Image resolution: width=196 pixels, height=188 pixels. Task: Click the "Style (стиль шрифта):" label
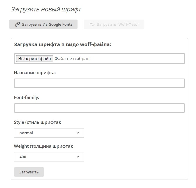click(x=37, y=122)
